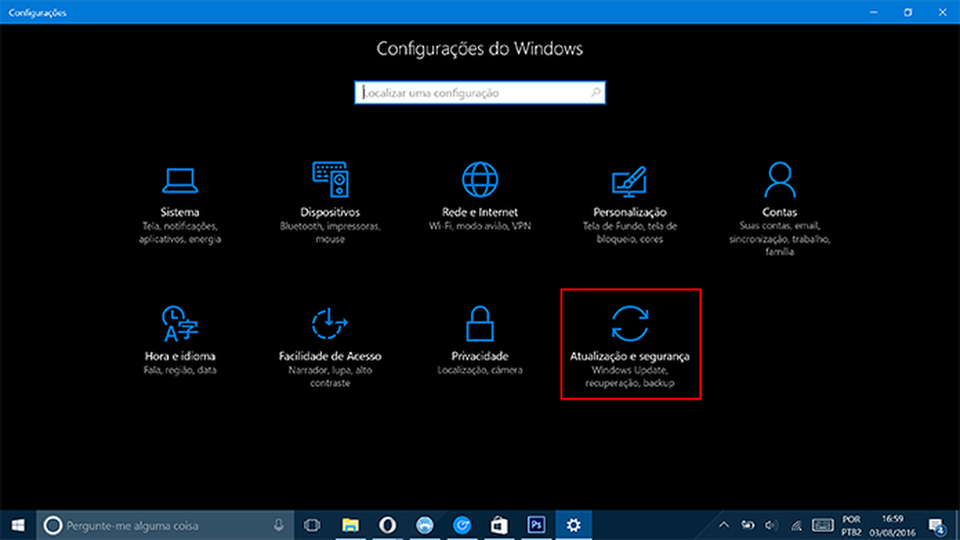Open the Windows Store from the taskbar
960x540 pixels.
(x=499, y=525)
